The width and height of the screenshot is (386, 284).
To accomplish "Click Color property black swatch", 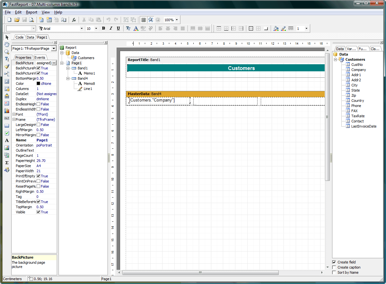I will coord(38,84).
